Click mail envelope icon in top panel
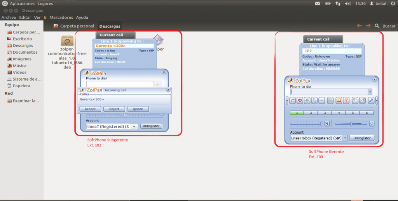The width and height of the screenshot is (398, 201). tap(318, 4)
